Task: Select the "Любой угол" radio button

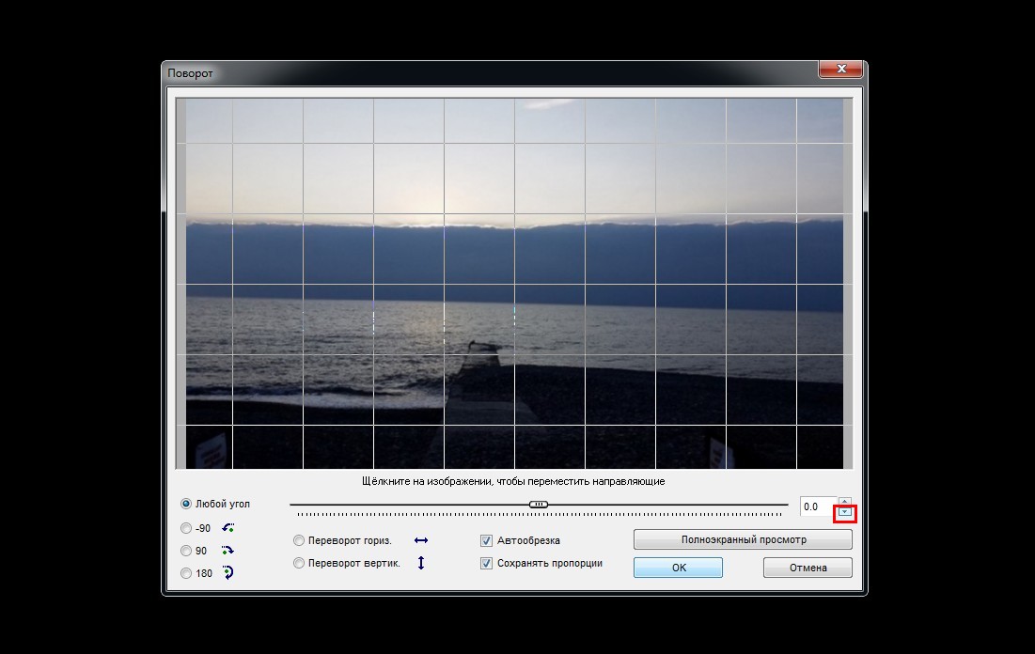Action: 186,504
